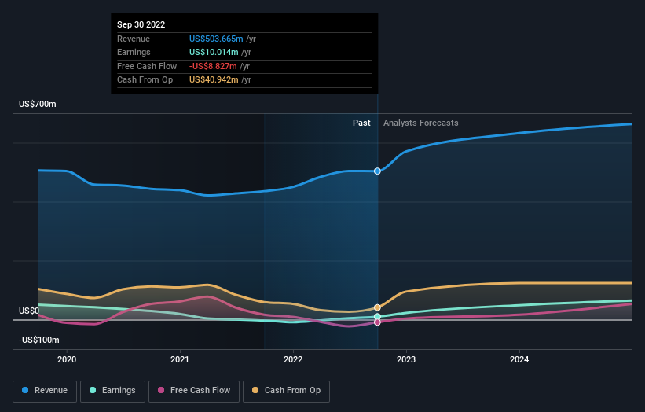Click the Past label on chart
Viewport: 645px width, 412px height.
point(361,123)
